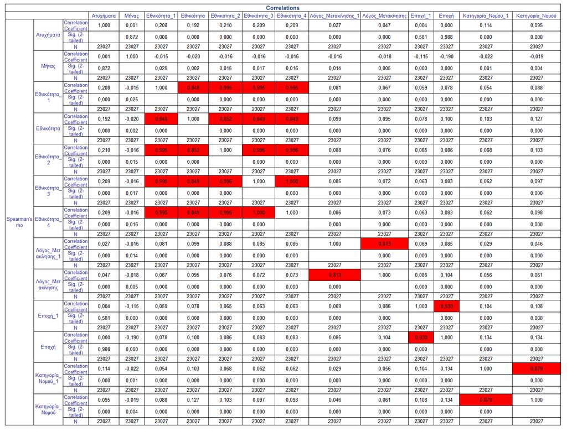This screenshot has width=567, height=431.
Task: Select the Κατηγορία_Νομού column header
Action: (536, 16)
